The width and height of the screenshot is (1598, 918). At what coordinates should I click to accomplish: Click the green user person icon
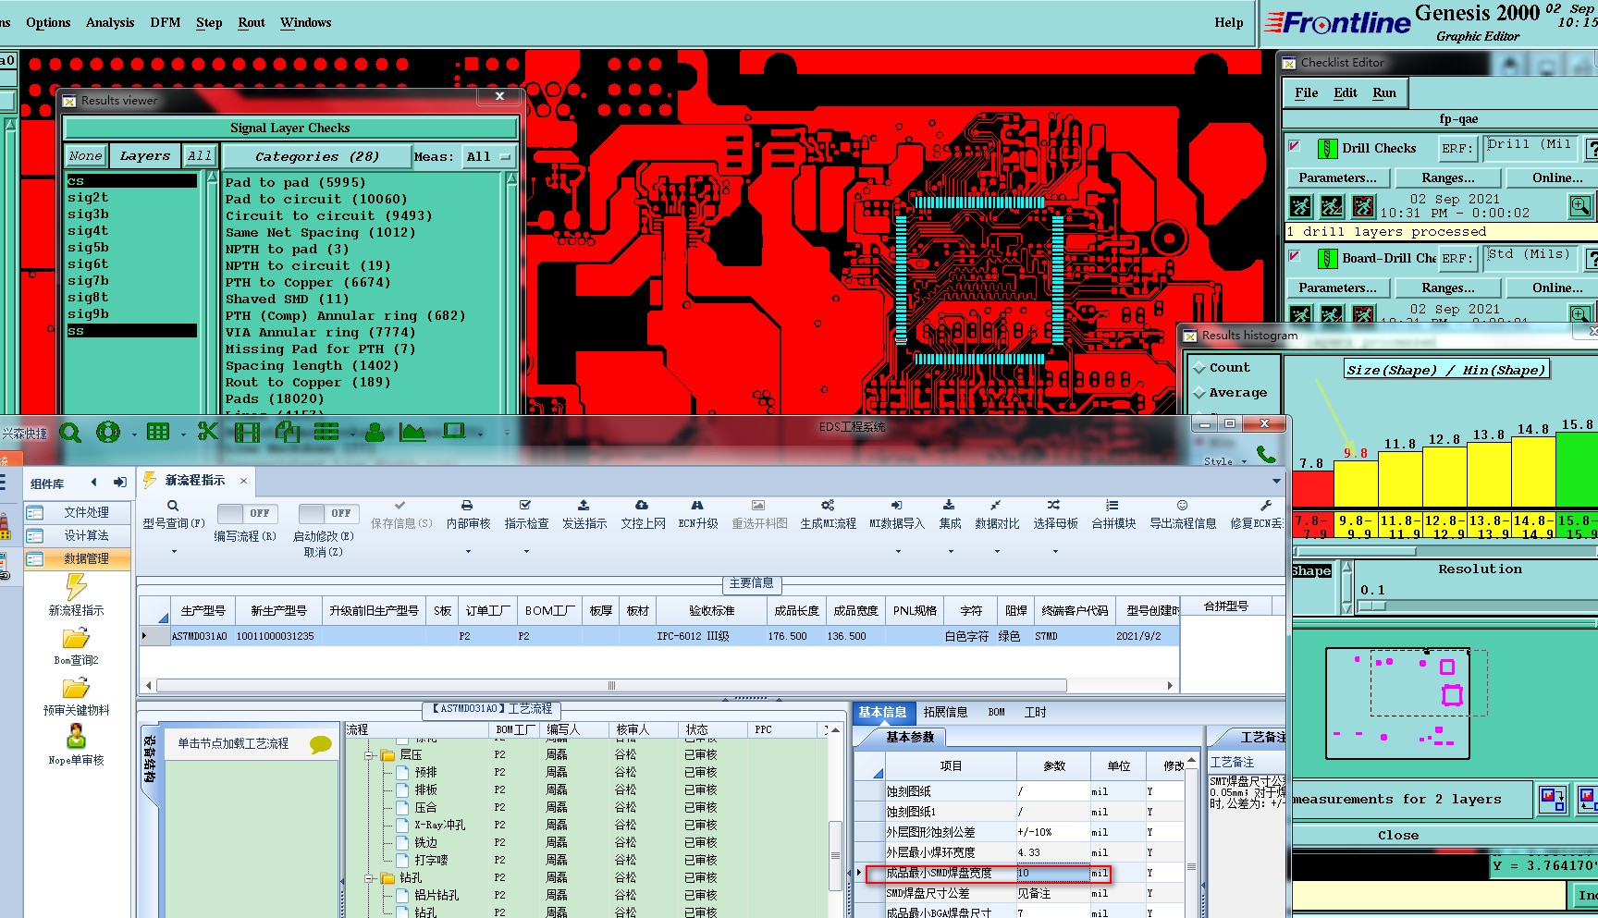(x=375, y=432)
